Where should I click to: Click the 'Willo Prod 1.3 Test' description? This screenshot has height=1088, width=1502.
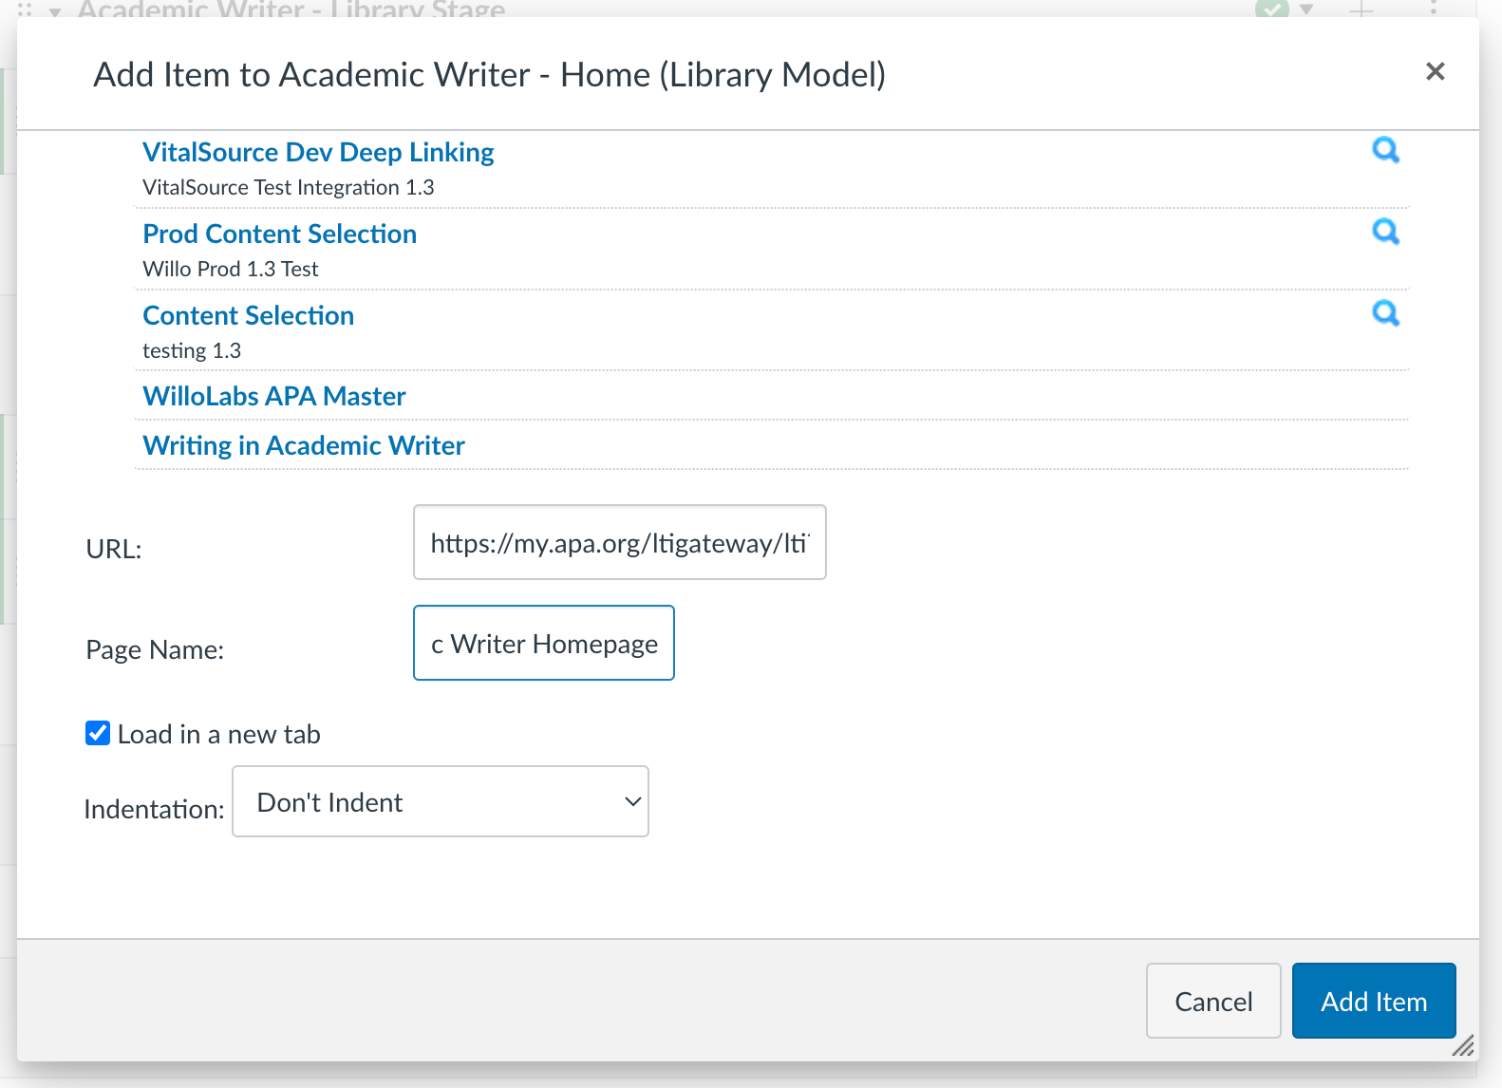pyautogui.click(x=231, y=269)
